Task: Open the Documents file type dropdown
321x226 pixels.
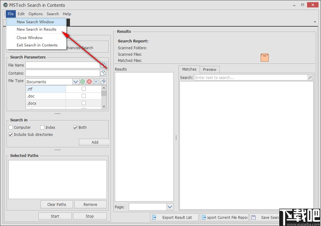Action: pyautogui.click(x=76, y=82)
